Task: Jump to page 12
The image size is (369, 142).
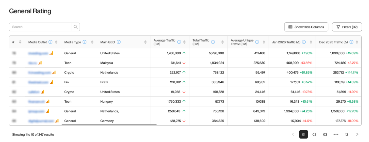Action: pyautogui.click(x=347, y=134)
